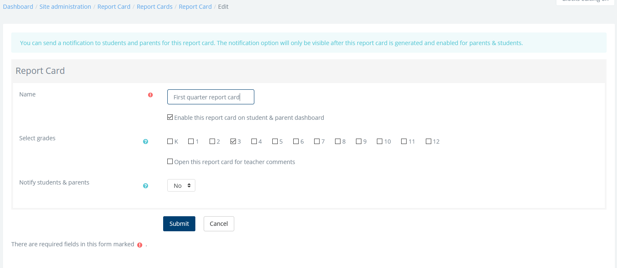Click help icon beside Notify students & parents
Viewport: 617px width, 268px height.
(146, 186)
